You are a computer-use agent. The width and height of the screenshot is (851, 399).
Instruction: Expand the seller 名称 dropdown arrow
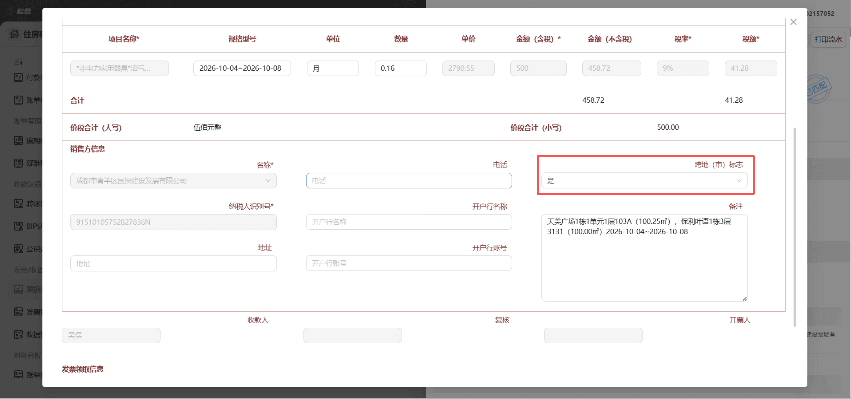pos(268,181)
